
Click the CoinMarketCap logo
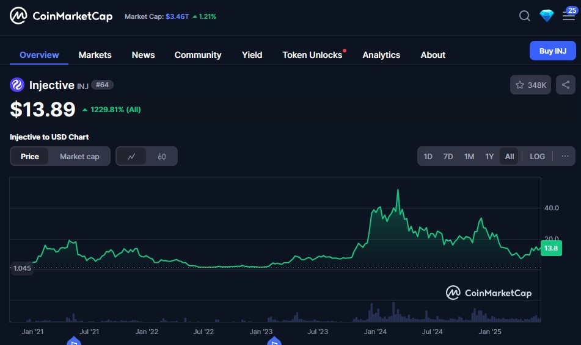click(x=61, y=16)
